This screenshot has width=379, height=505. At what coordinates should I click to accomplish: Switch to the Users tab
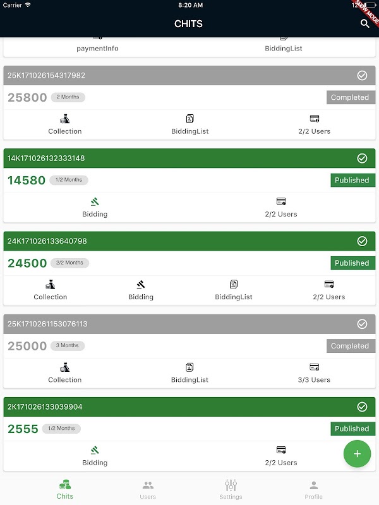click(x=148, y=489)
